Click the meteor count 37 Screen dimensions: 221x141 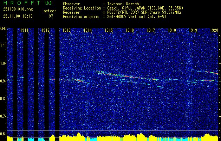click(51, 16)
